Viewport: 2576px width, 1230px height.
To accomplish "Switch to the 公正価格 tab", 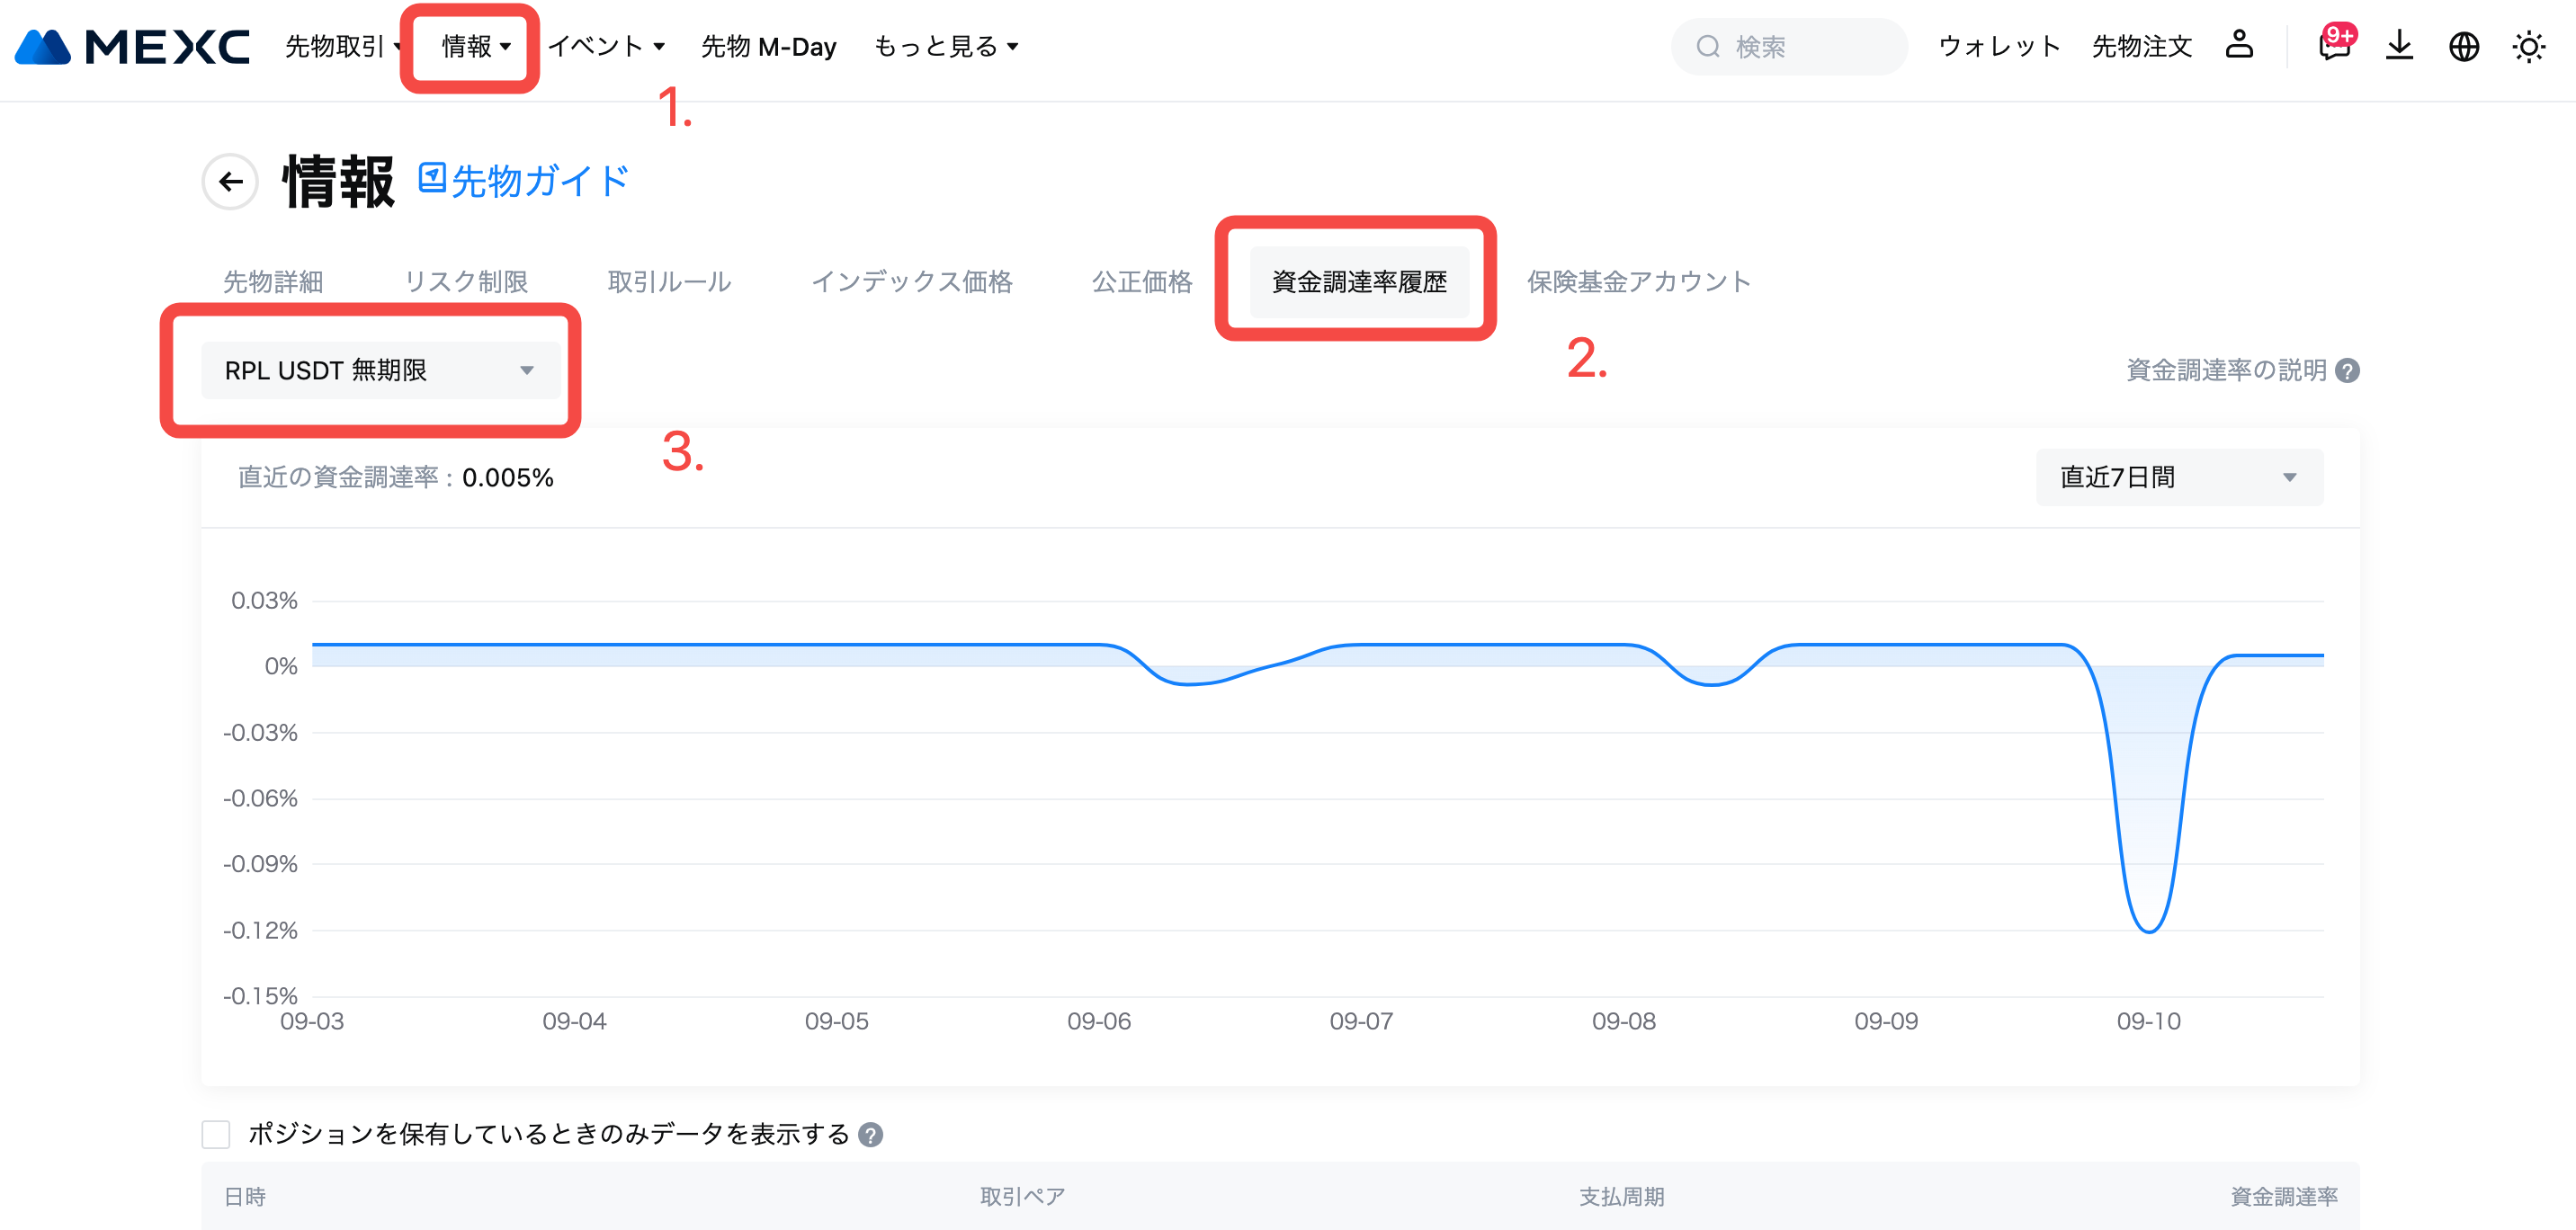I will pyautogui.click(x=1141, y=282).
